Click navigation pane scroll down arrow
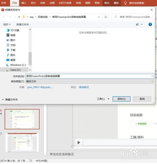 tap(30, 70)
